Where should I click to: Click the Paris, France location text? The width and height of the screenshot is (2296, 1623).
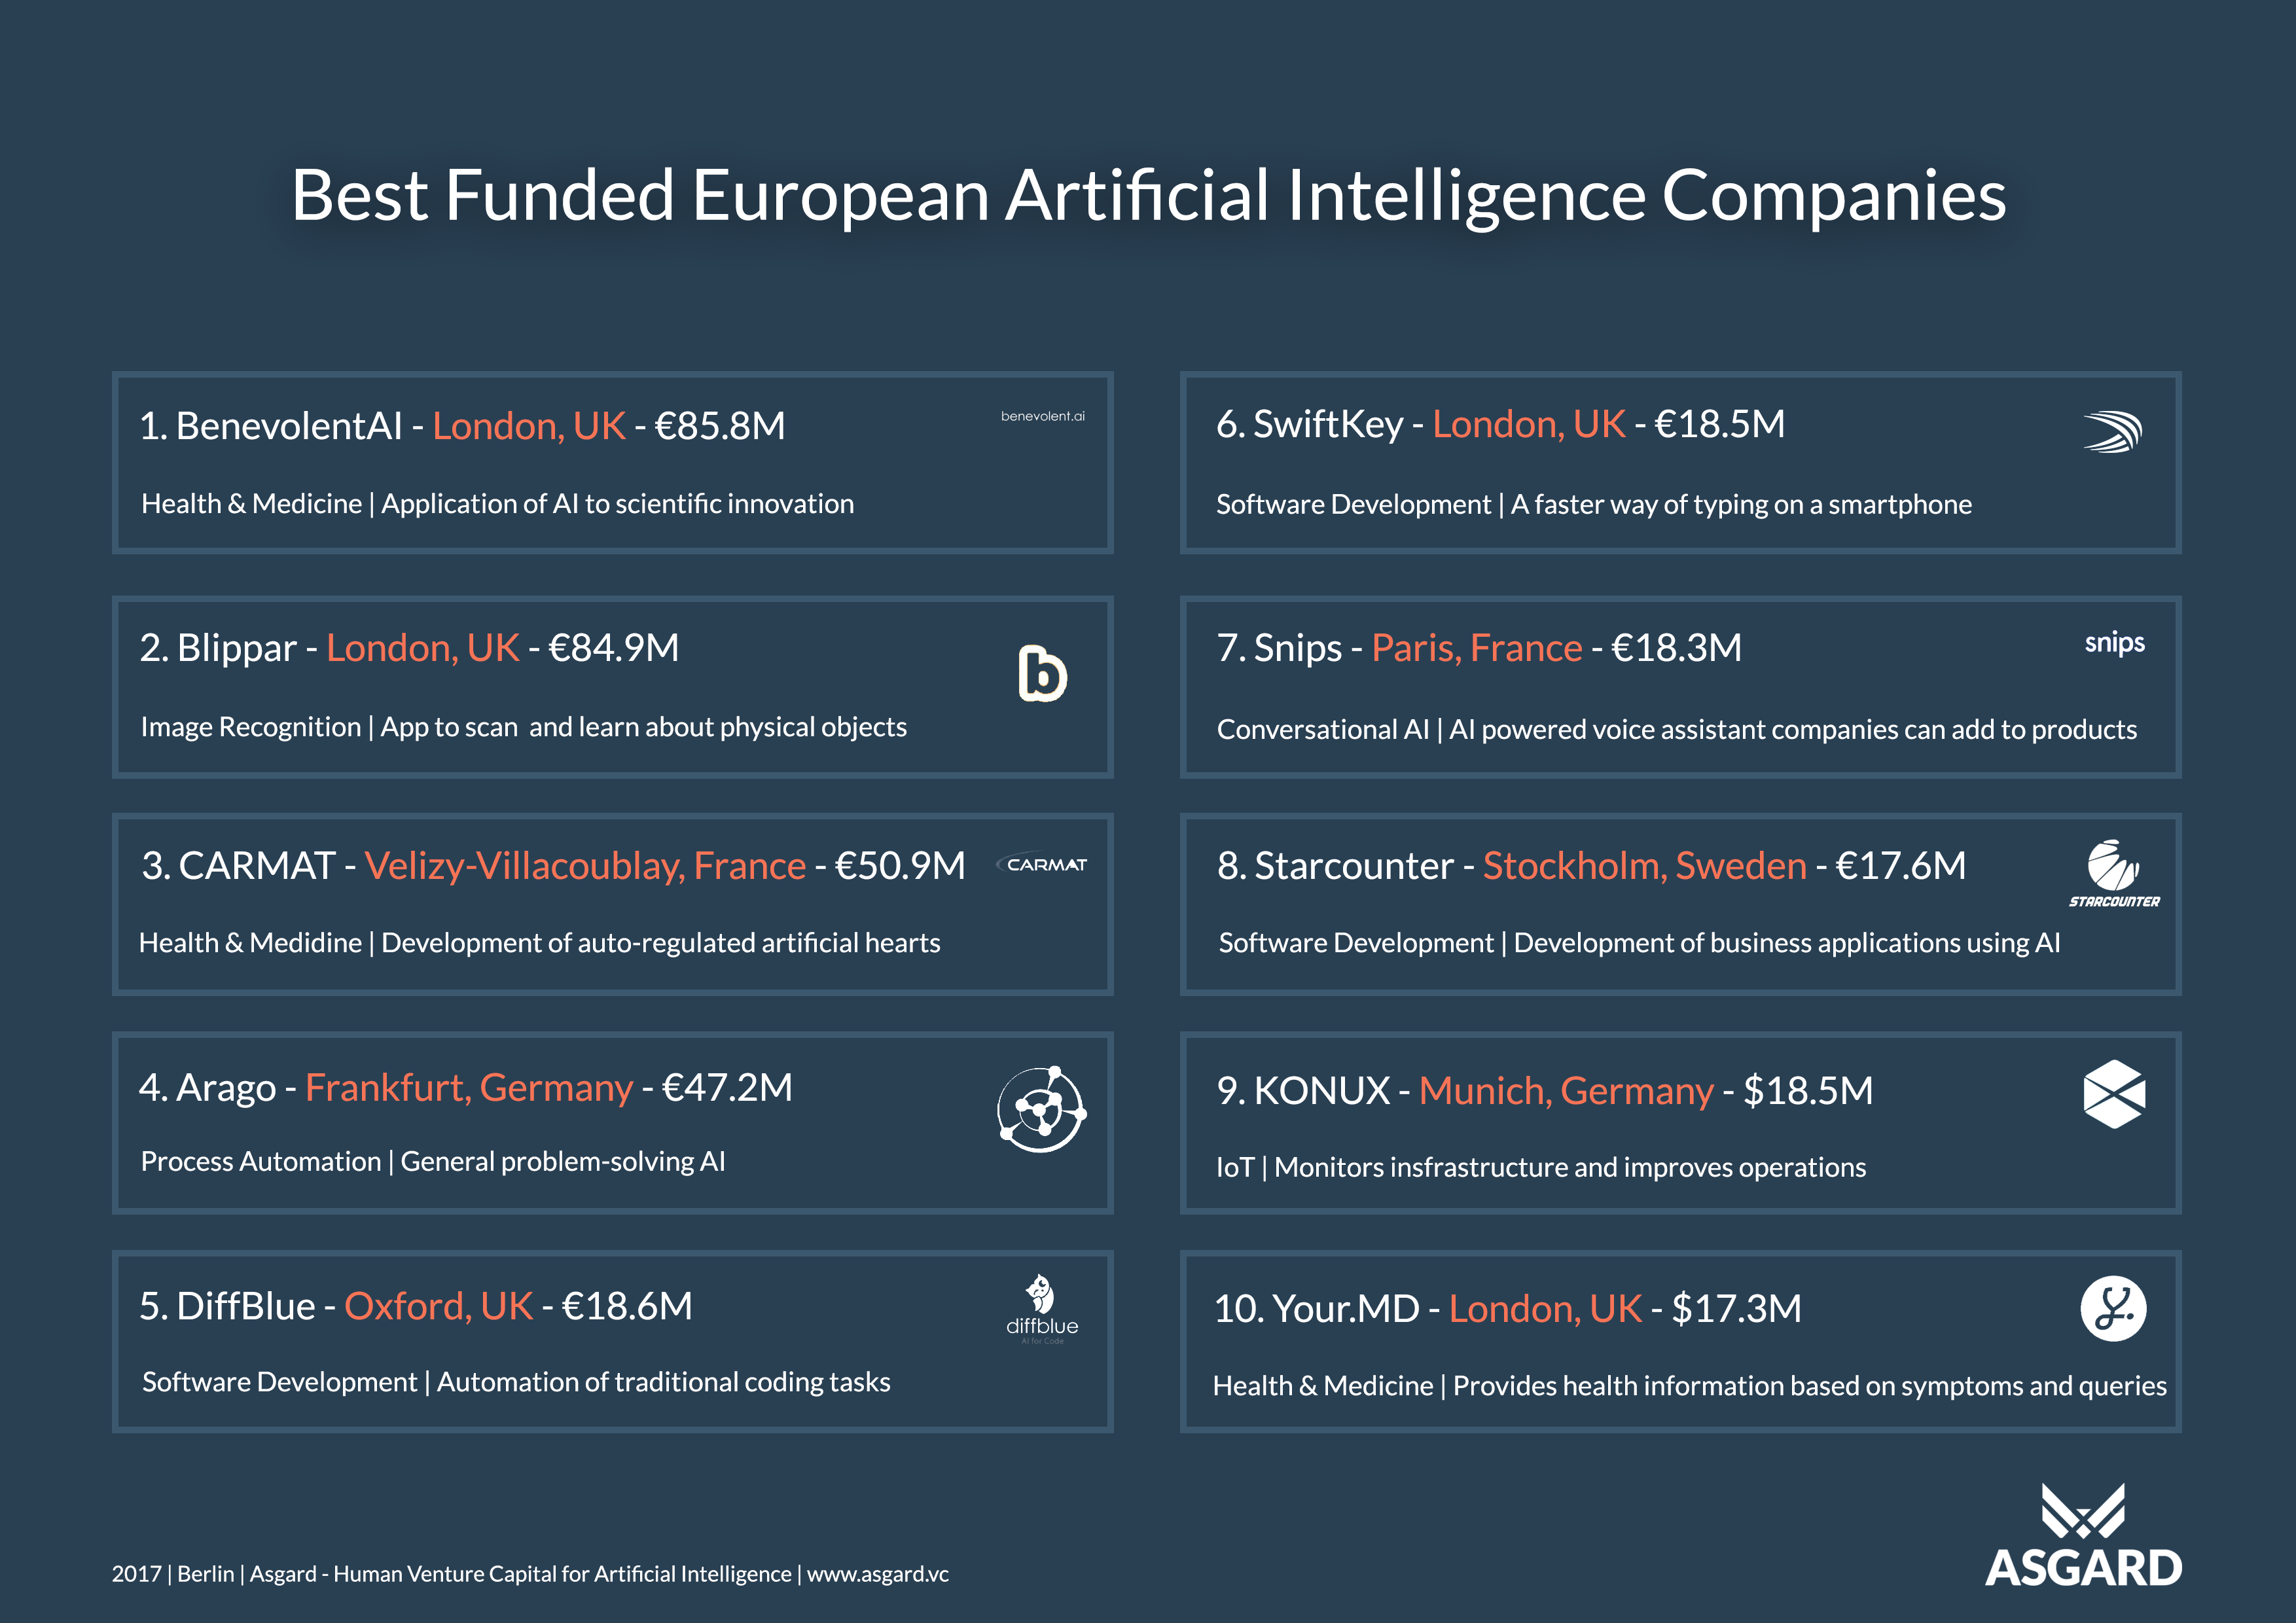click(x=1477, y=648)
